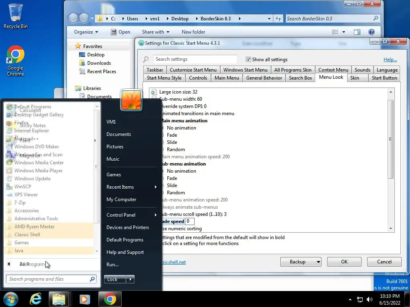The height and width of the screenshot is (307, 410).
Task: Click the Windows Media Center program icon
Action: tap(9, 163)
